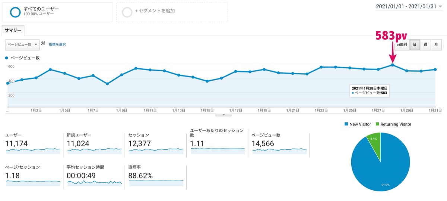Click the All Users segment circle icon
The width and height of the screenshot is (447, 201).
coord(16,12)
